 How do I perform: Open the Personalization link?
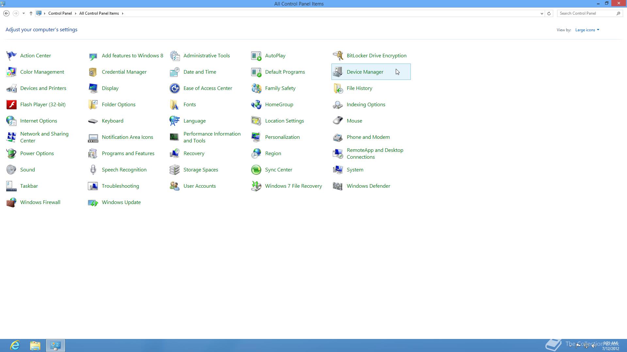point(282,137)
